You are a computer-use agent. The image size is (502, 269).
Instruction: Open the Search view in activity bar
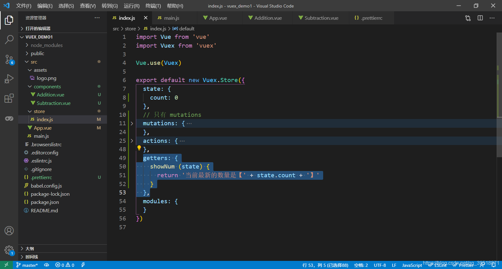pyautogui.click(x=9, y=39)
